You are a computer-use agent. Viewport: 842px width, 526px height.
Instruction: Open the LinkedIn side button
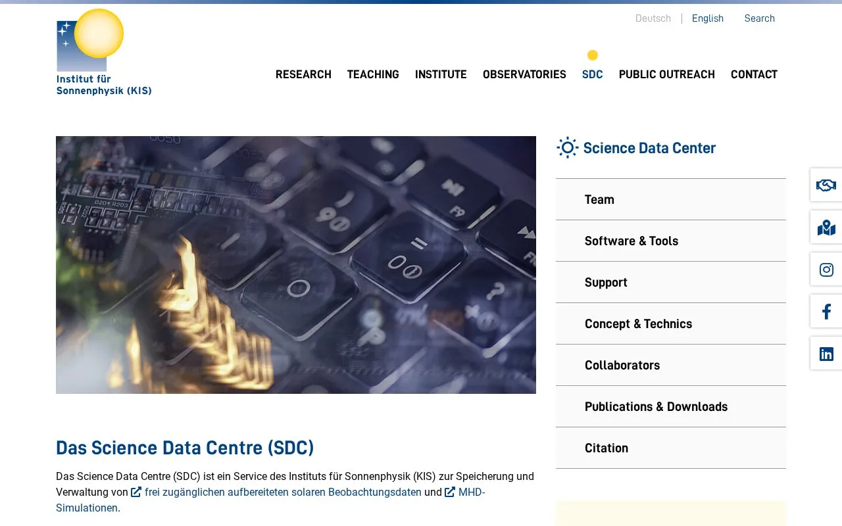[826, 353]
